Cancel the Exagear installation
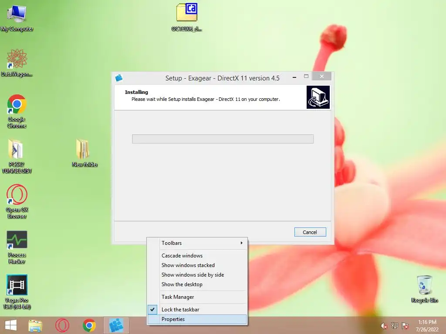The image size is (446, 334). click(x=310, y=232)
